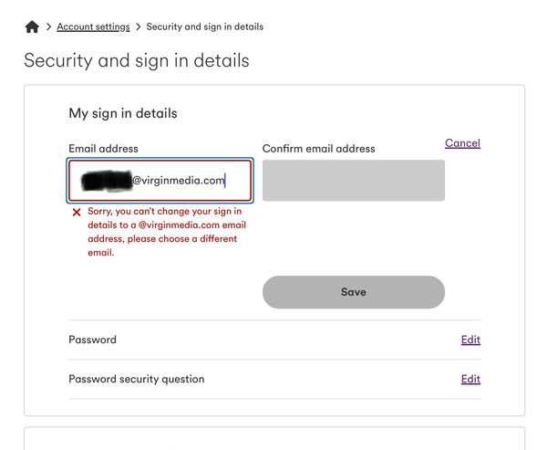Cancel editing the sign in email
547x450 pixels.
pyautogui.click(x=462, y=143)
